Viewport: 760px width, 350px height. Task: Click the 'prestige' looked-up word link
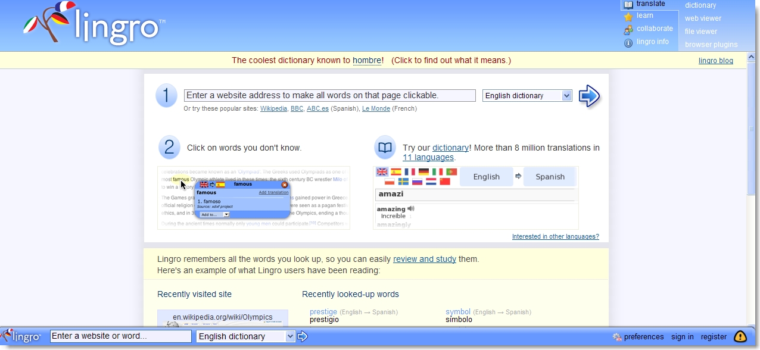(x=323, y=312)
